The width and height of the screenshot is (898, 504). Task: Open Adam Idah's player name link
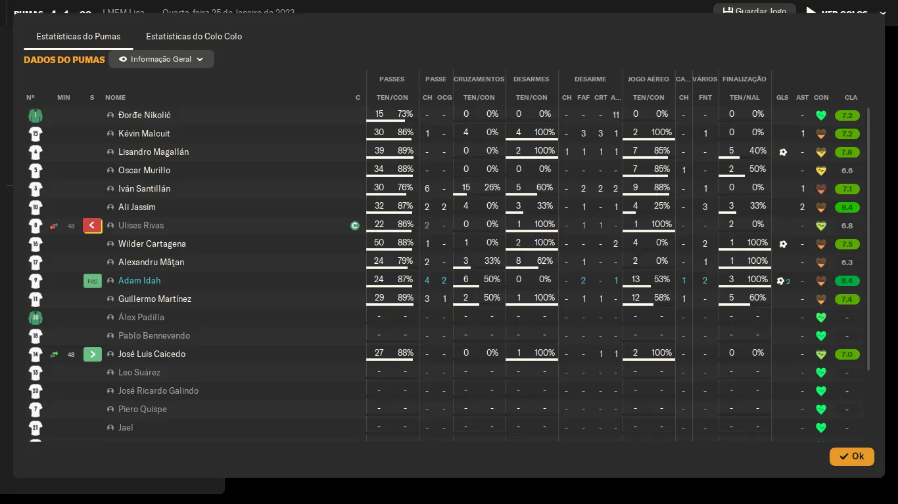point(139,281)
